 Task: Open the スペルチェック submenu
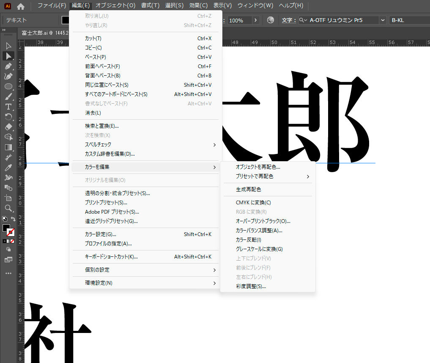pos(145,145)
